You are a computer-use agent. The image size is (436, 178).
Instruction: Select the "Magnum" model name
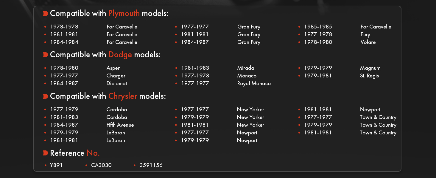370,68
